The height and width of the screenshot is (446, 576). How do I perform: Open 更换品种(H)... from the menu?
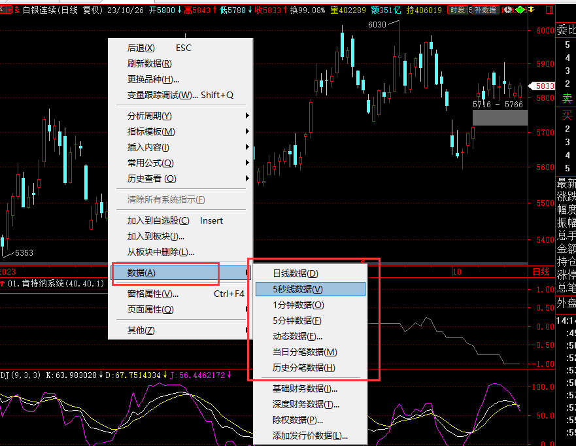point(180,79)
